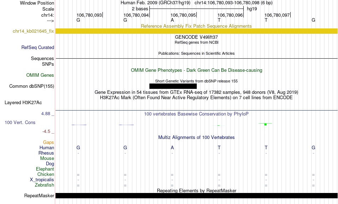
Task: Click the RefSeq genes from NCBI title
Action: (196, 42)
